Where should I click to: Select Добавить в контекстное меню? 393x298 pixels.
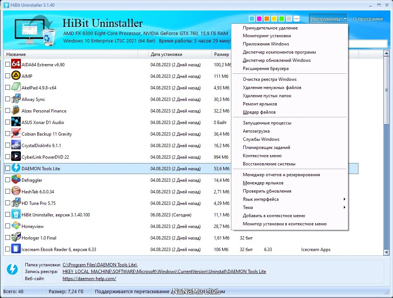[x=290, y=216]
